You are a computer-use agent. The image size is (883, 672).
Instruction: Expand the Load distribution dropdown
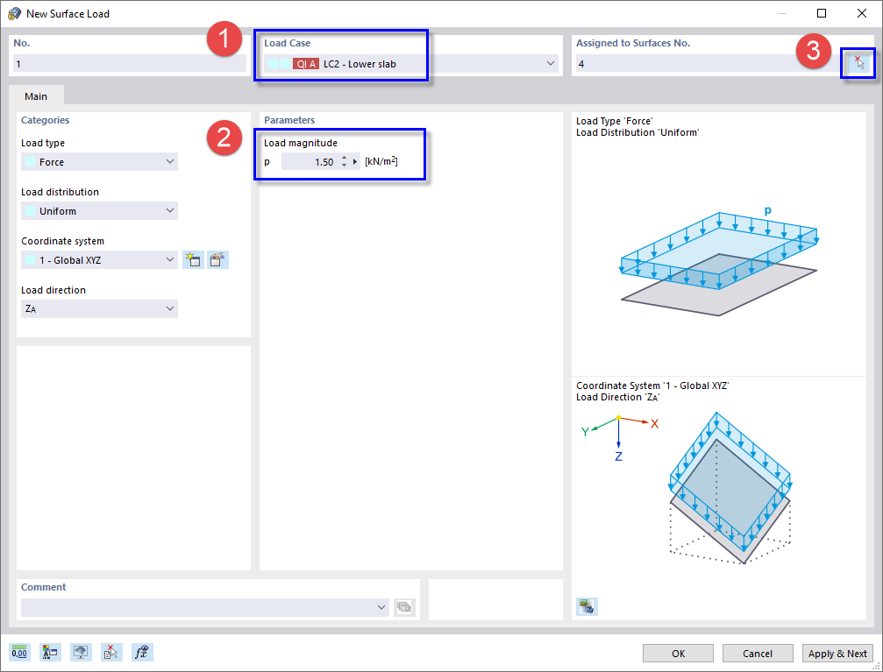click(x=169, y=210)
